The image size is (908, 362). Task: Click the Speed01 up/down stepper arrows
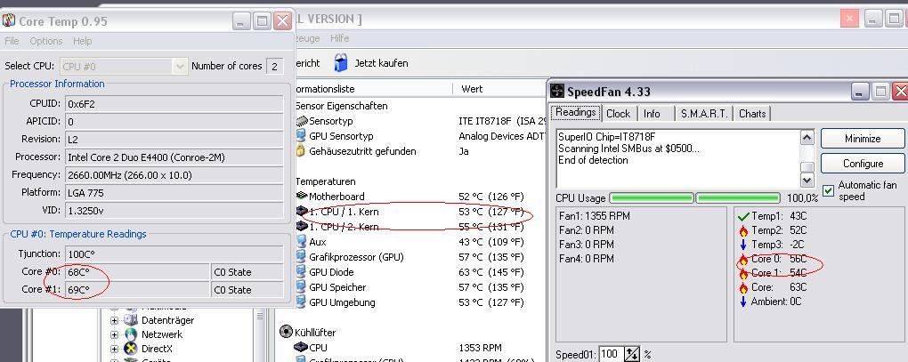632,354
